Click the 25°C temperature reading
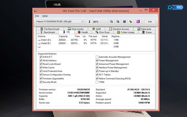 coord(96,22)
